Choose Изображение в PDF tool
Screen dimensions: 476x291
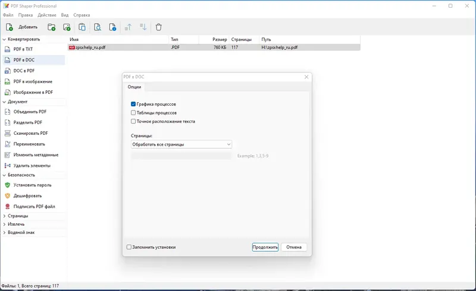[33, 92]
